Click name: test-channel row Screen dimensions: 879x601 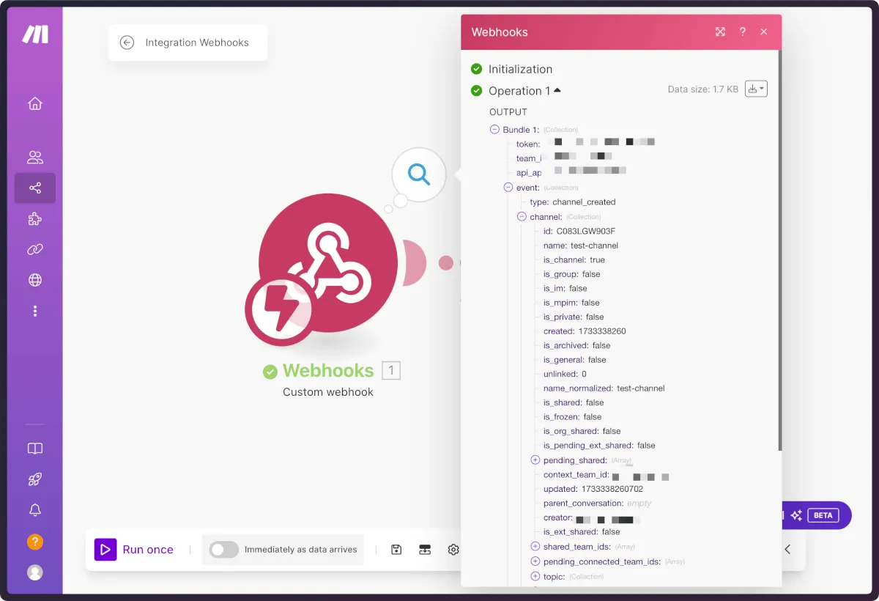581,246
